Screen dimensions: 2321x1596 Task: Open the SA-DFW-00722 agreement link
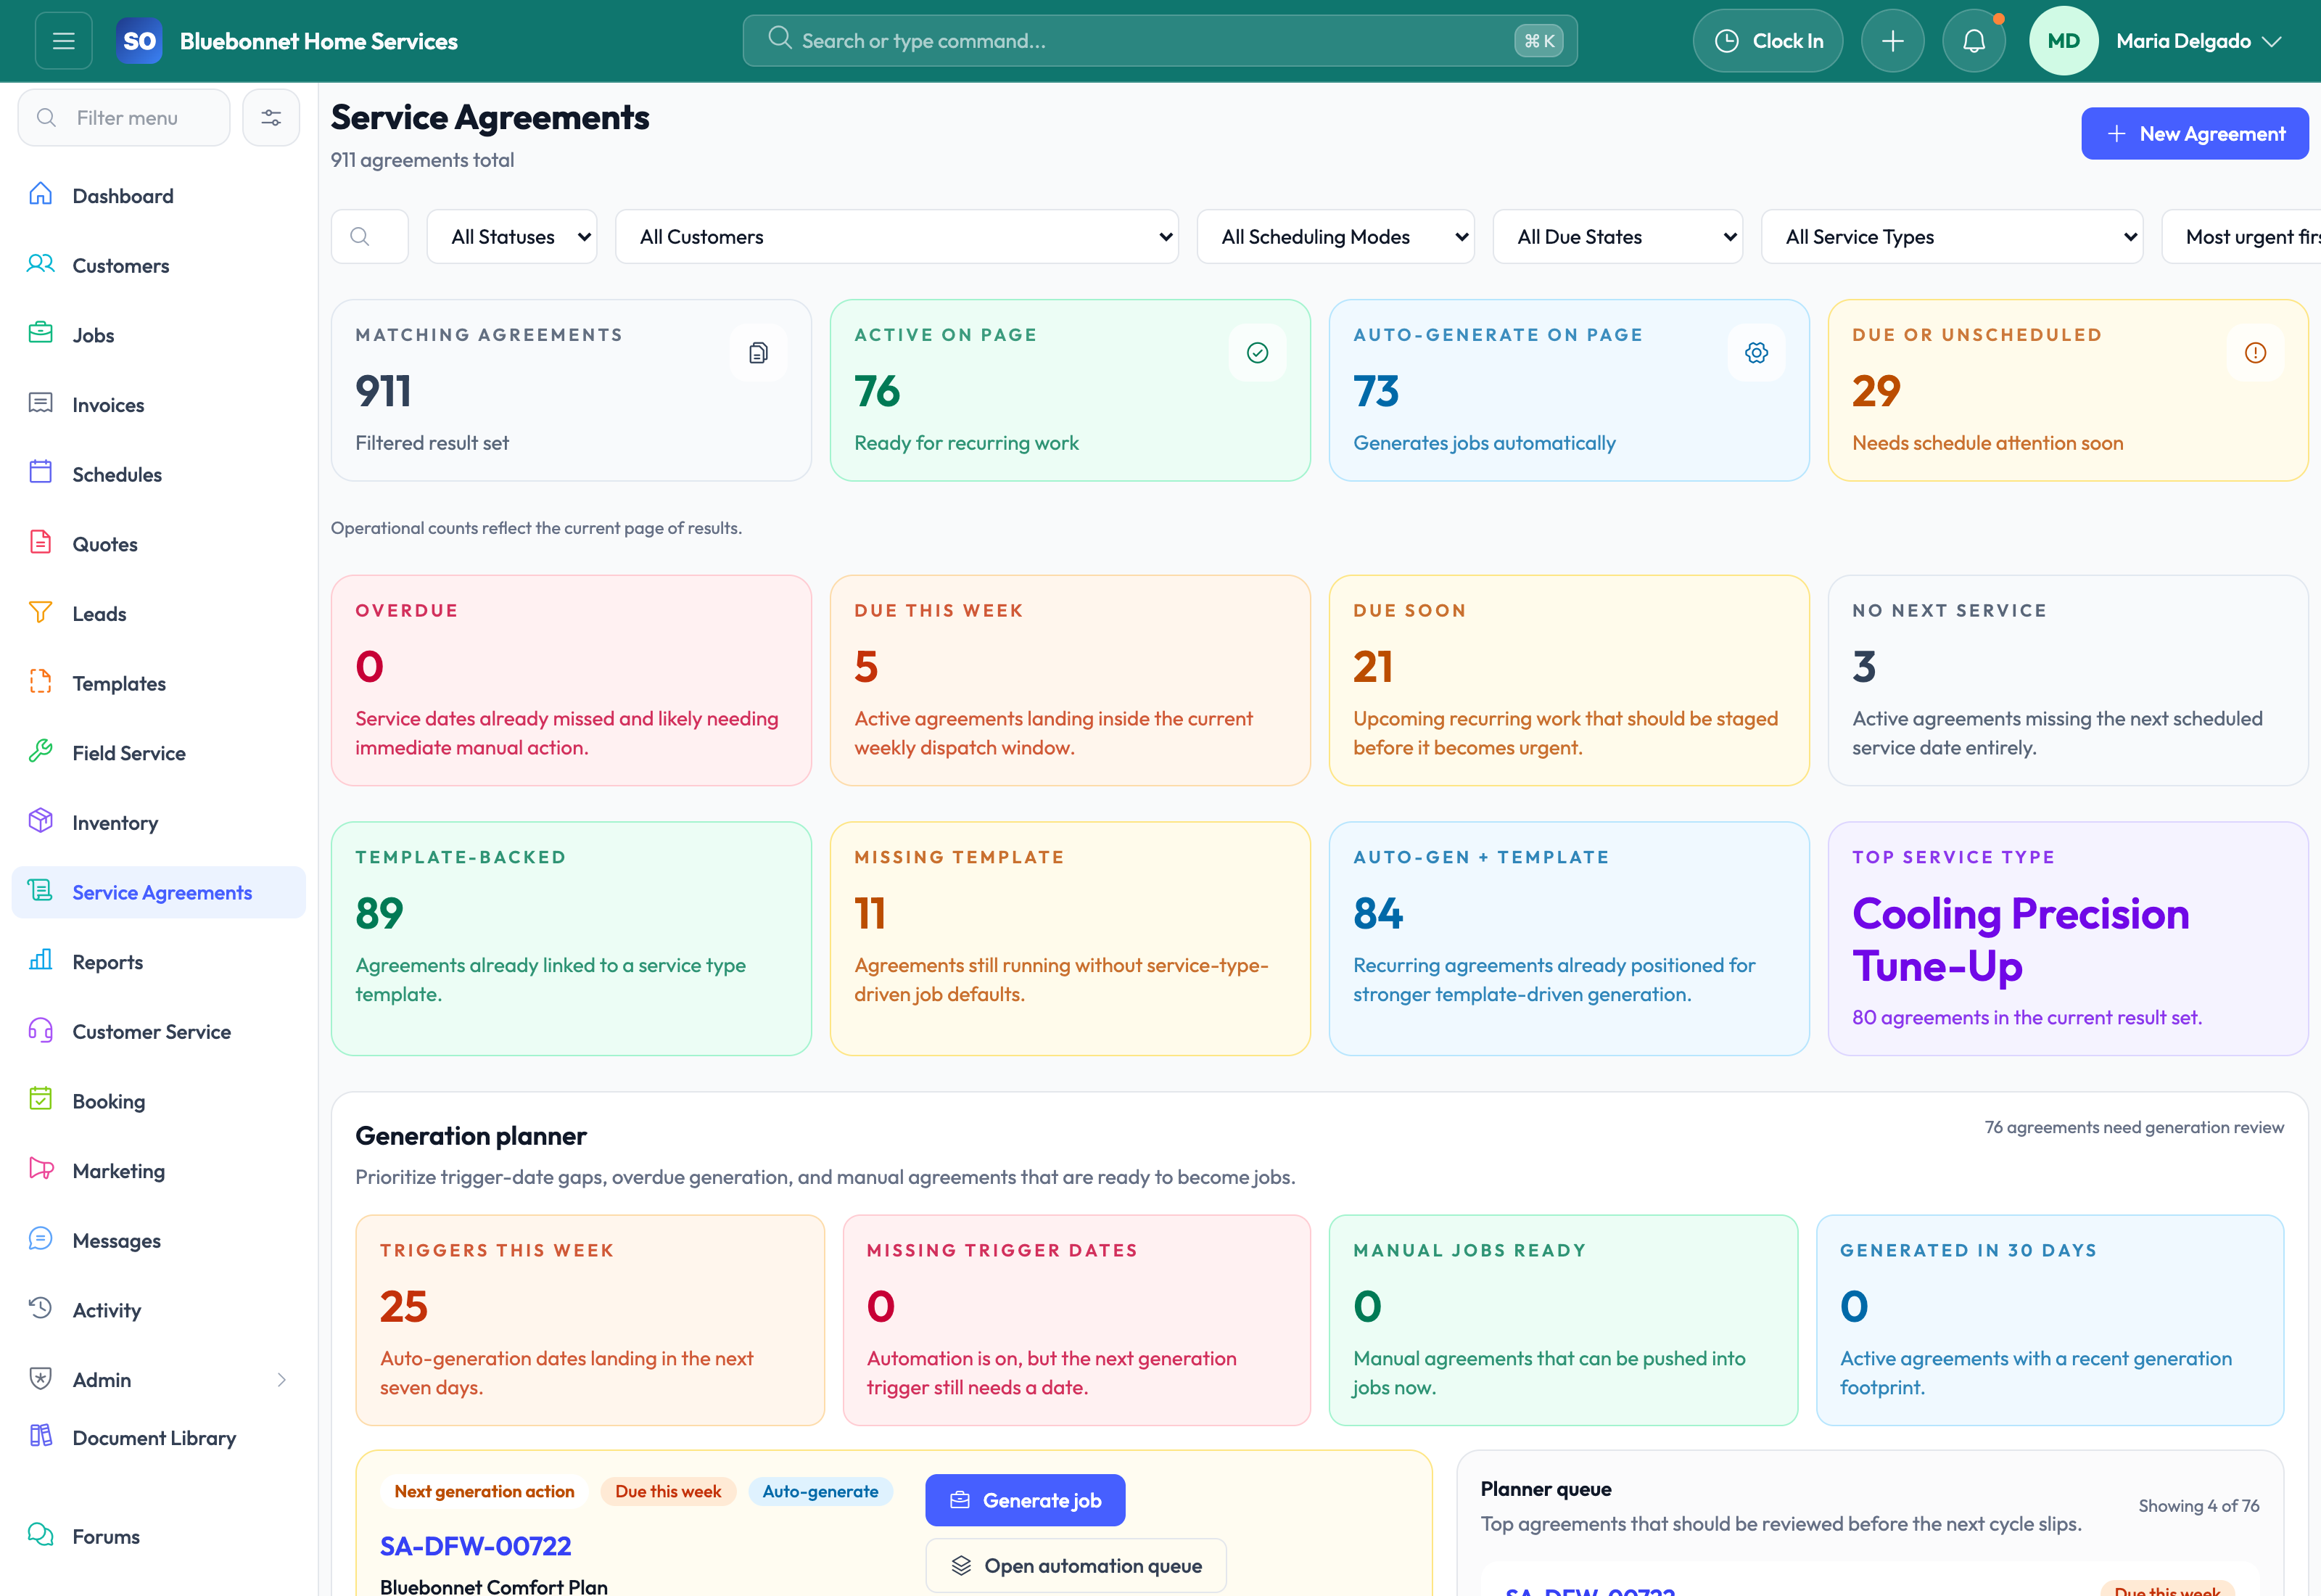coord(476,1546)
